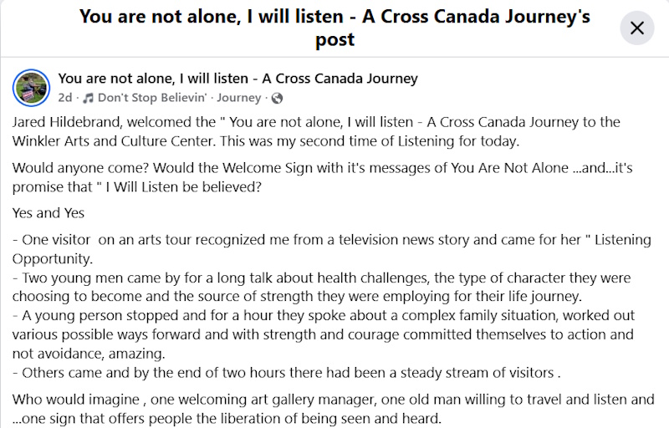Click the 'Who would imagine' closing paragraph
The height and width of the screenshot is (428, 669).
[333, 409]
